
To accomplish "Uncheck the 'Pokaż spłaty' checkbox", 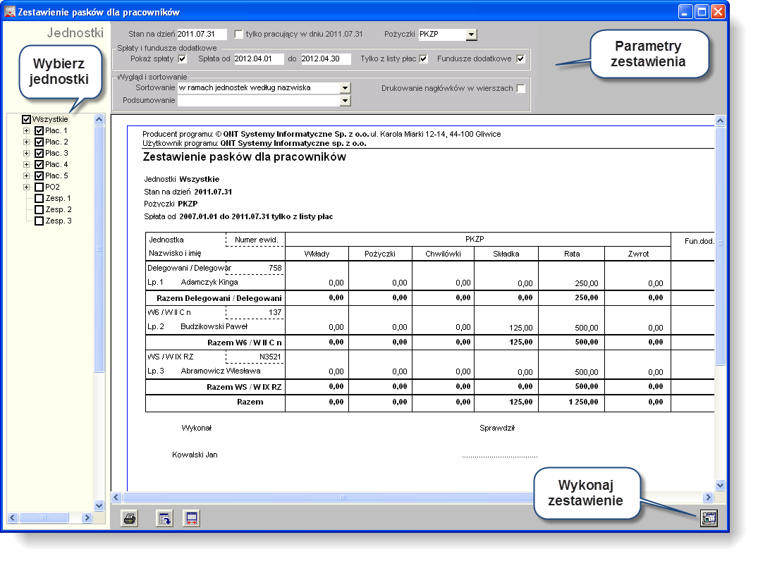I will pyautogui.click(x=182, y=59).
